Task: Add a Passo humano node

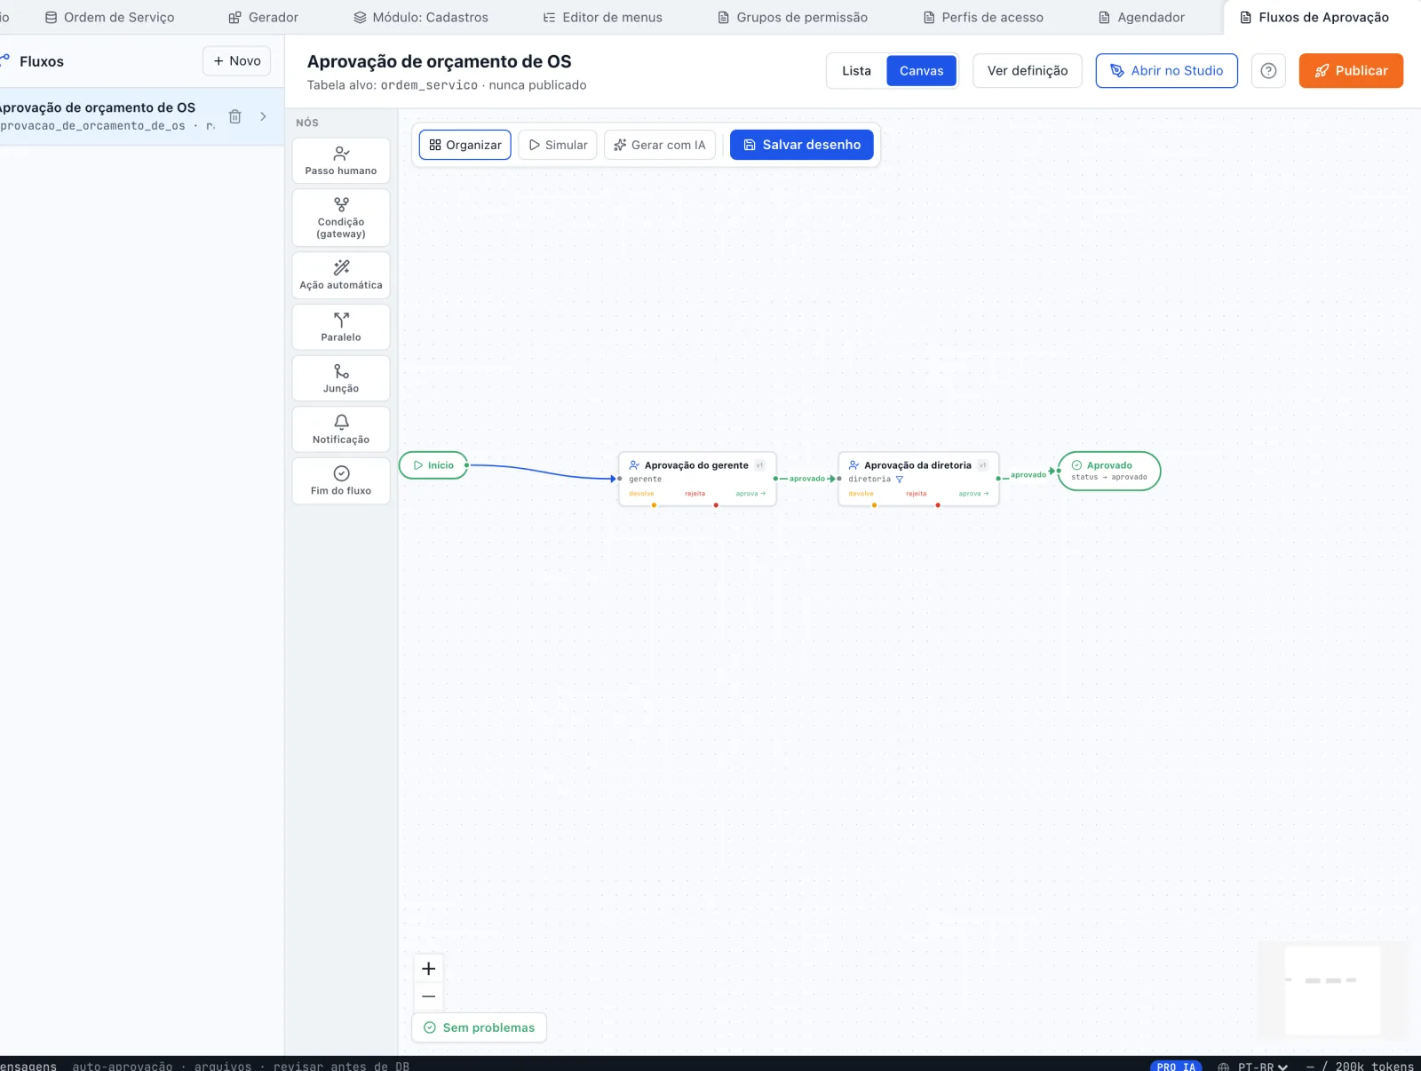Action: pyautogui.click(x=341, y=161)
